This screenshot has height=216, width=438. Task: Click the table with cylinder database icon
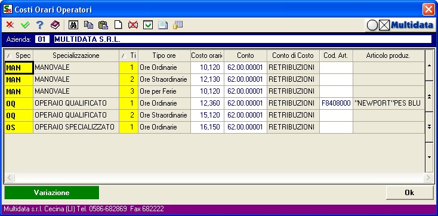(x=178, y=25)
